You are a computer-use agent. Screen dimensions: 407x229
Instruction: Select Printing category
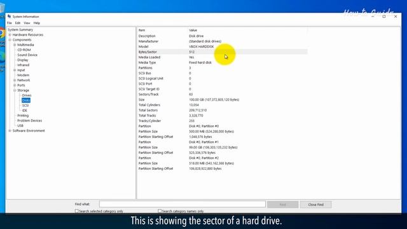coord(23,116)
